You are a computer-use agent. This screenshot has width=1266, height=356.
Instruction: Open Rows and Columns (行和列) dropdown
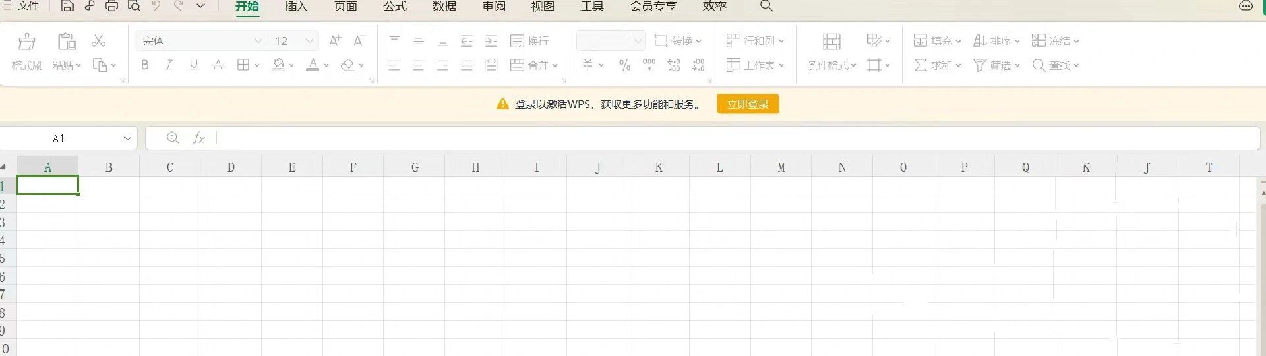coord(755,41)
